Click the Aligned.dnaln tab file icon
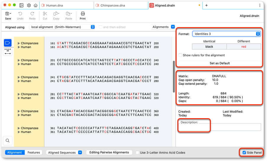The height and width of the screenshot is (161, 267). [152, 5]
